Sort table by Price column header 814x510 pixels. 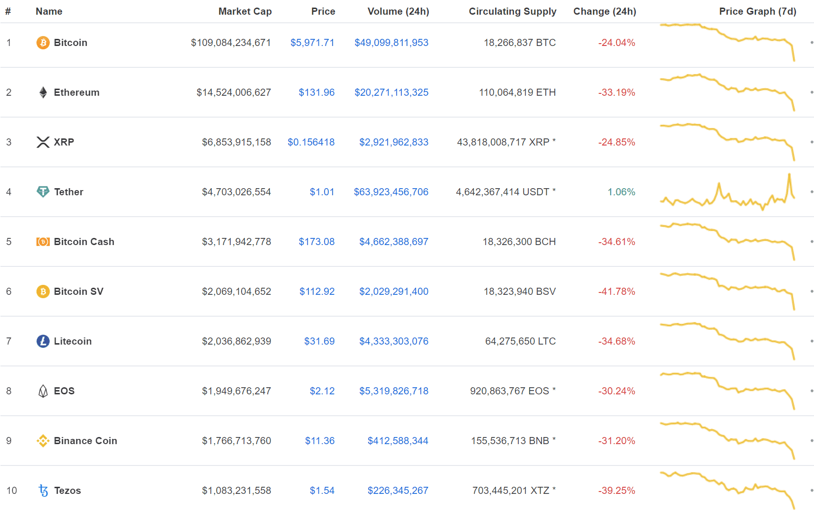pyautogui.click(x=323, y=11)
